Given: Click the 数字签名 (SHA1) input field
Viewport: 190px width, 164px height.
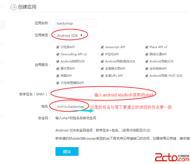Looking at the screenshot, I should coord(105,94).
